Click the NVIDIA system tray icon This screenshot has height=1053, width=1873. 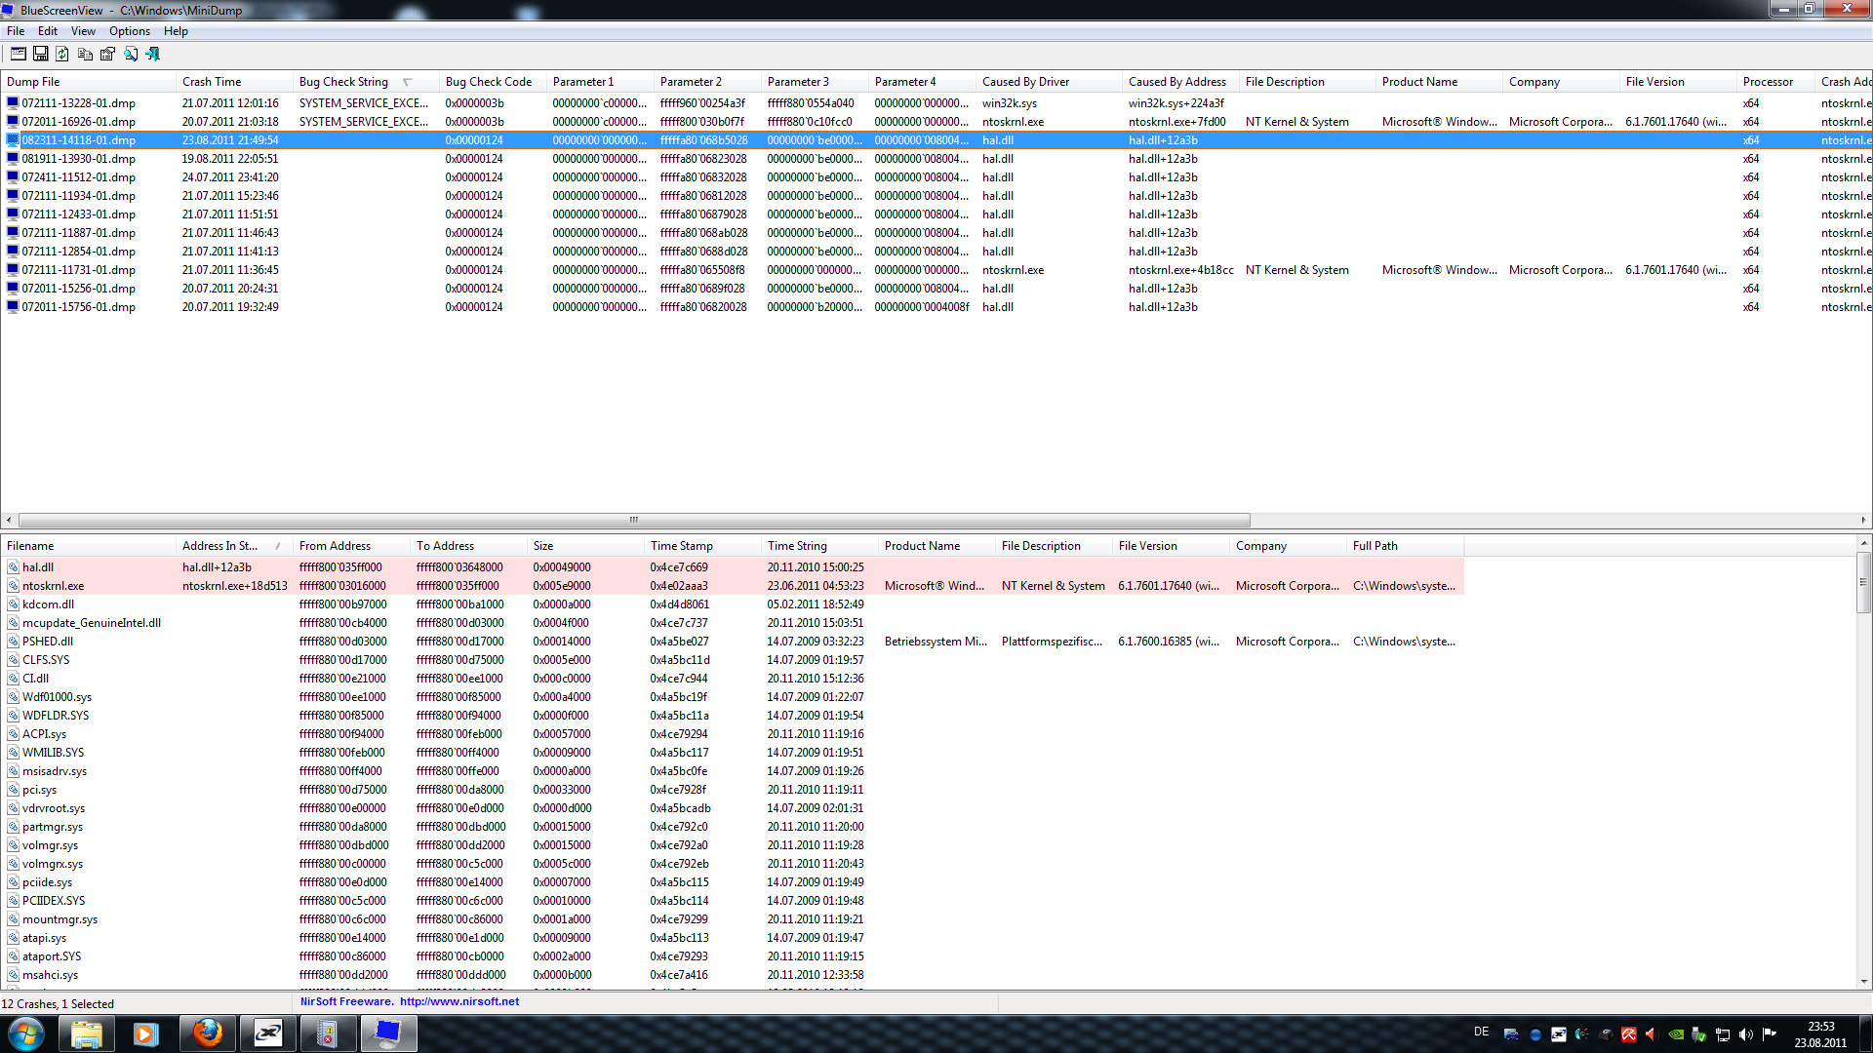[x=1675, y=1034]
